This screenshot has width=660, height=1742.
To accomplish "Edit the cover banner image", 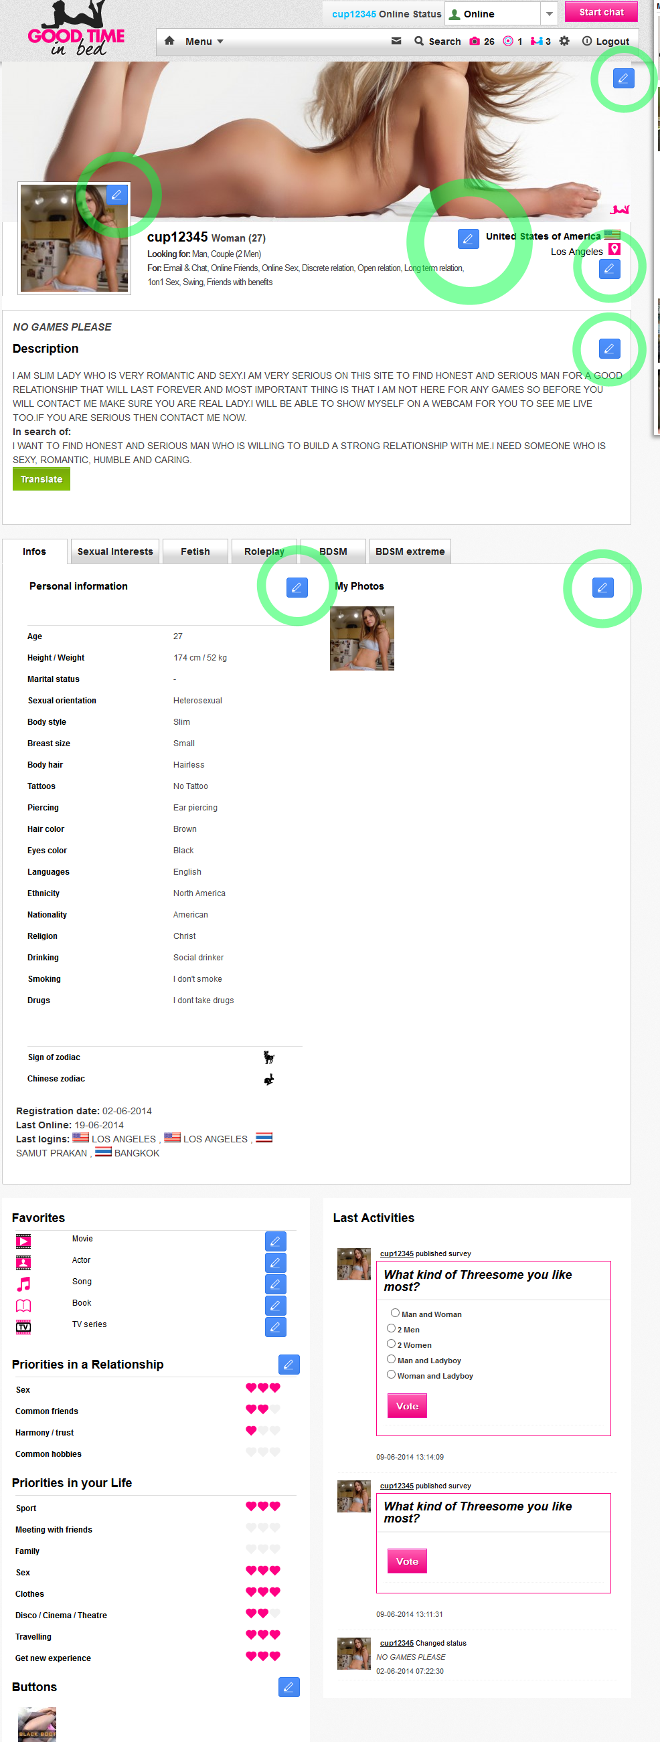I will click(623, 78).
